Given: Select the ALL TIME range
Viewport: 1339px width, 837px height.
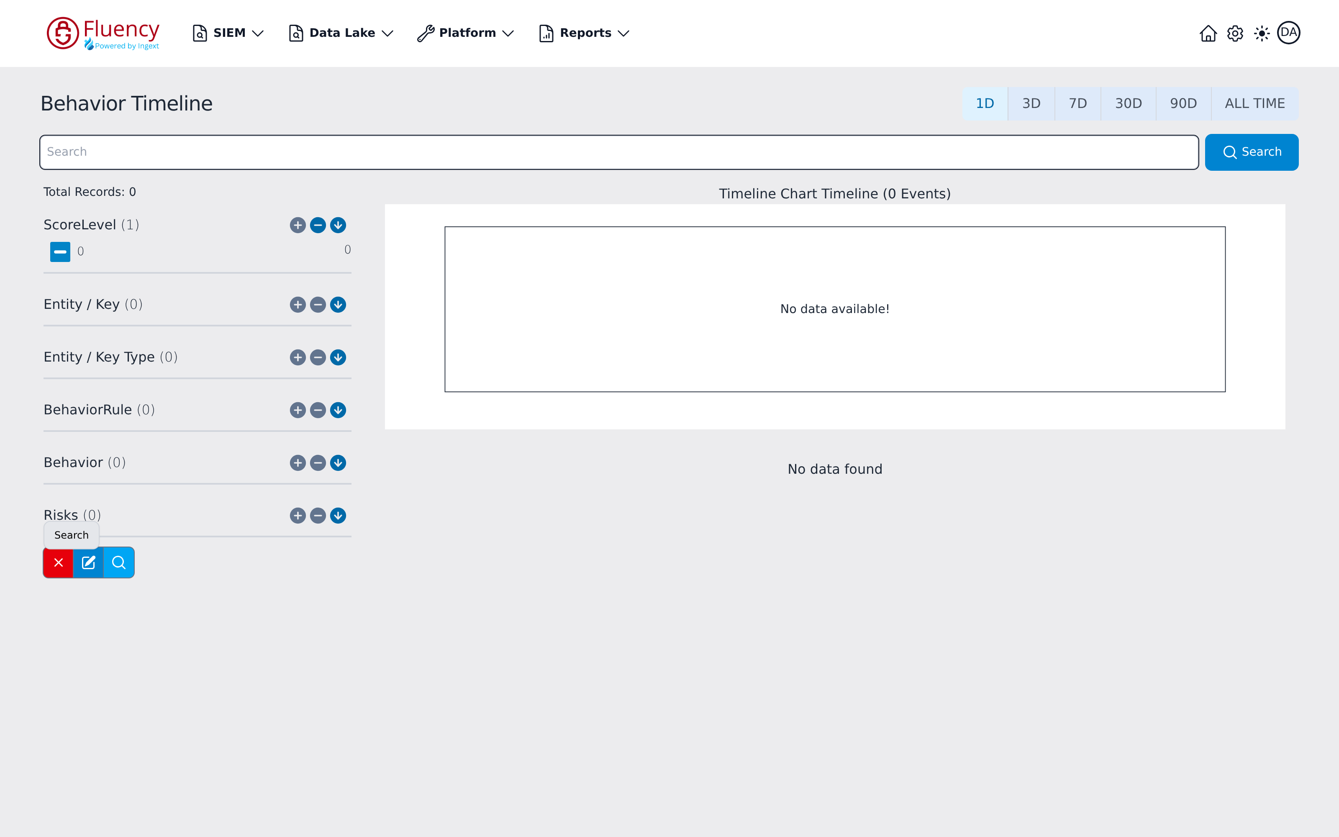Looking at the screenshot, I should (1255, 103).
